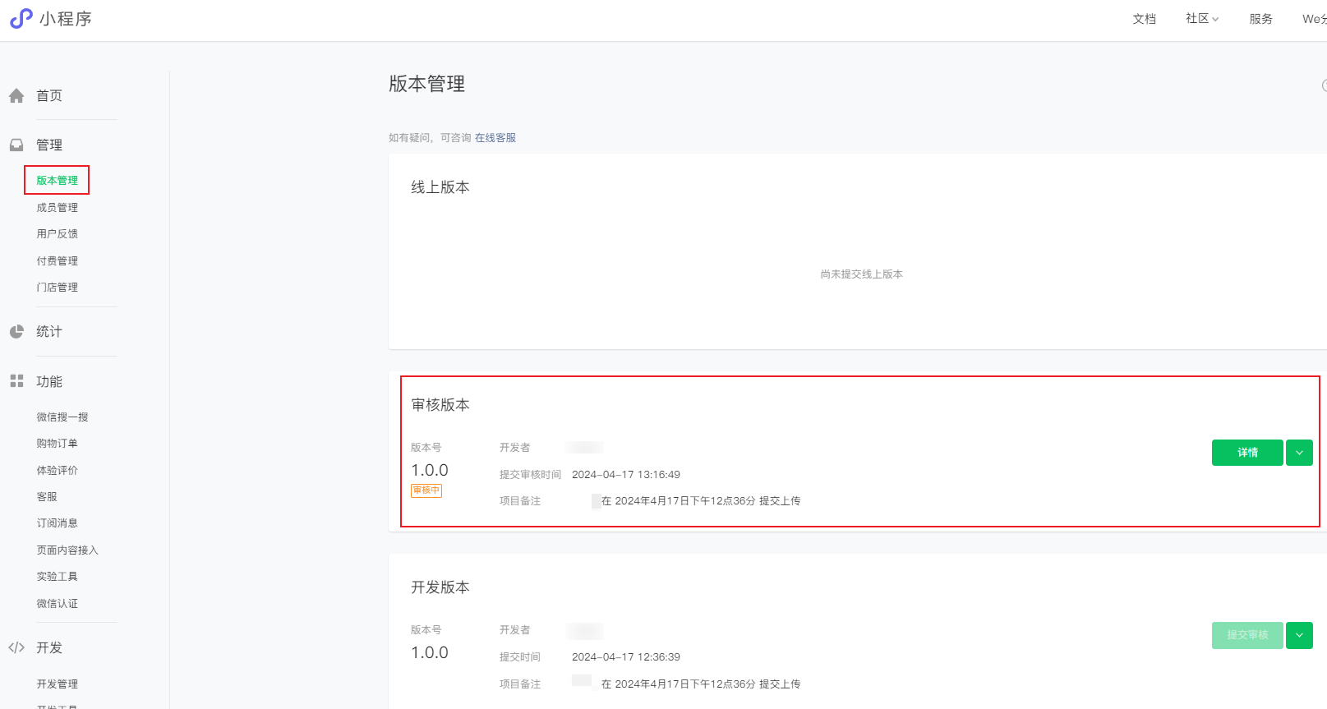Click version number 1.0.0 in 审核版本
Screen dimensions: 1327x709
click(430, 470)
